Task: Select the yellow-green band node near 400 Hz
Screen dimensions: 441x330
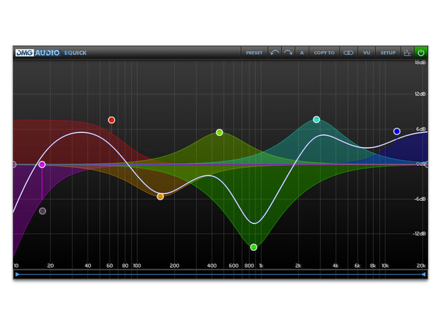Action: 219,133
